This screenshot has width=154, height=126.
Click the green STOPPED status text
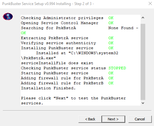(x=117, y=68)
